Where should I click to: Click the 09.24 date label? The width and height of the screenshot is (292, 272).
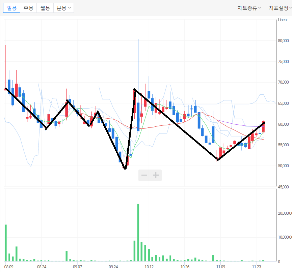(113, 267)
